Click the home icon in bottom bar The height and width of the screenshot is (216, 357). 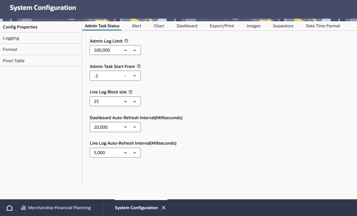(10, 208)
